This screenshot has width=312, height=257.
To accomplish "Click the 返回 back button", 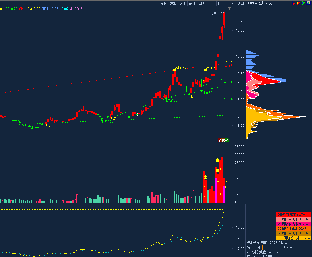I will [x=241, y=3].
